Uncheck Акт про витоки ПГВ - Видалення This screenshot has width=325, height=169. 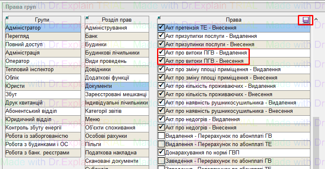tap(161, 53)
